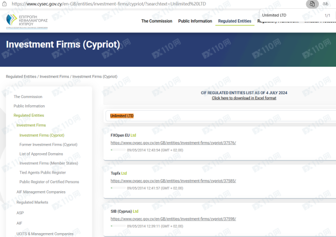Open Regulated Entities top menu
The width and height of the screenshot is (336, 237).
click(235, 21)
